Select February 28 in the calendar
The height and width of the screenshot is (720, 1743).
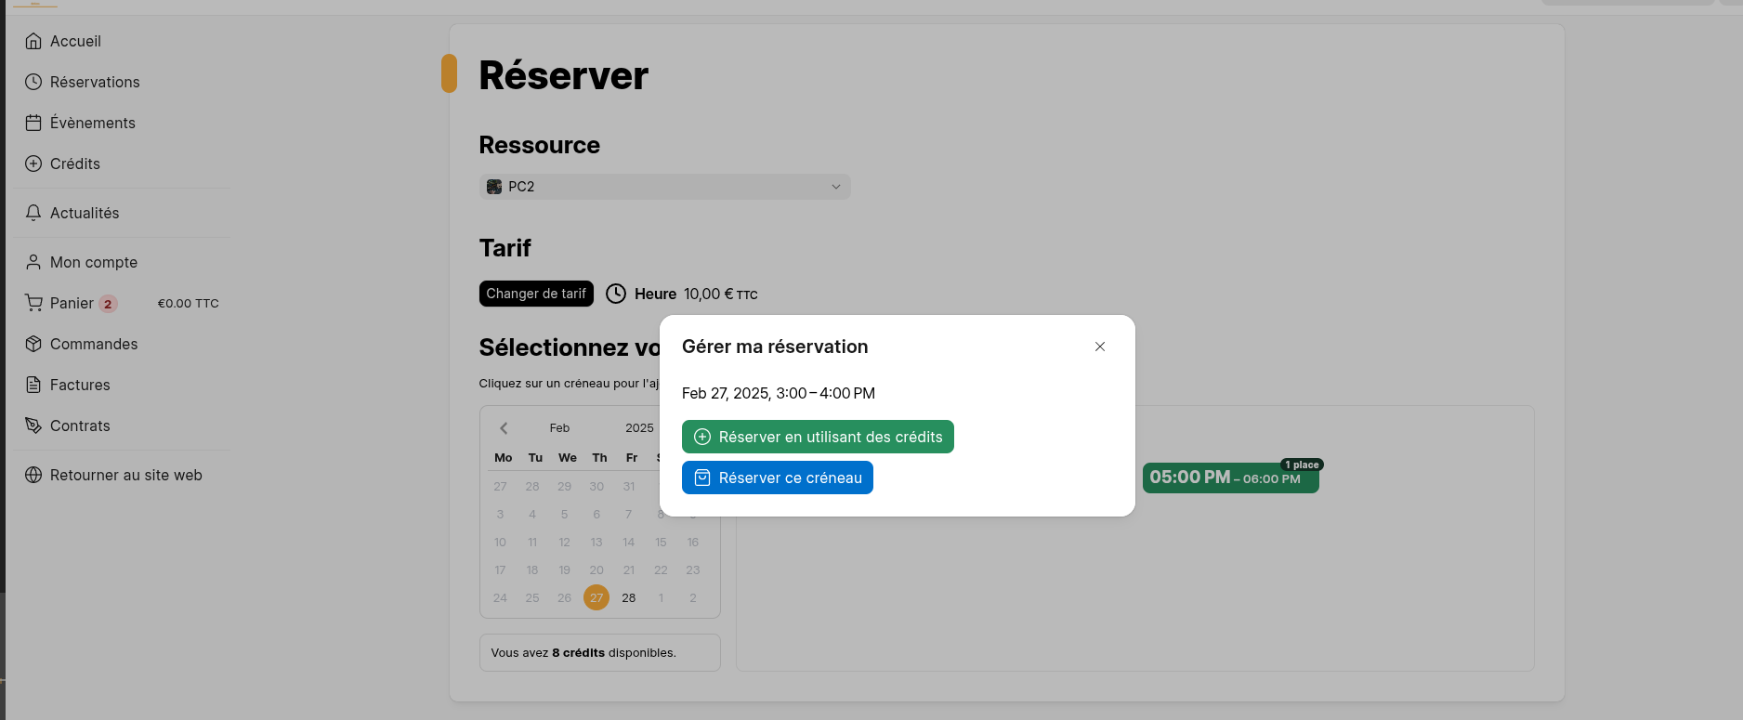click(x=629, y=597)
